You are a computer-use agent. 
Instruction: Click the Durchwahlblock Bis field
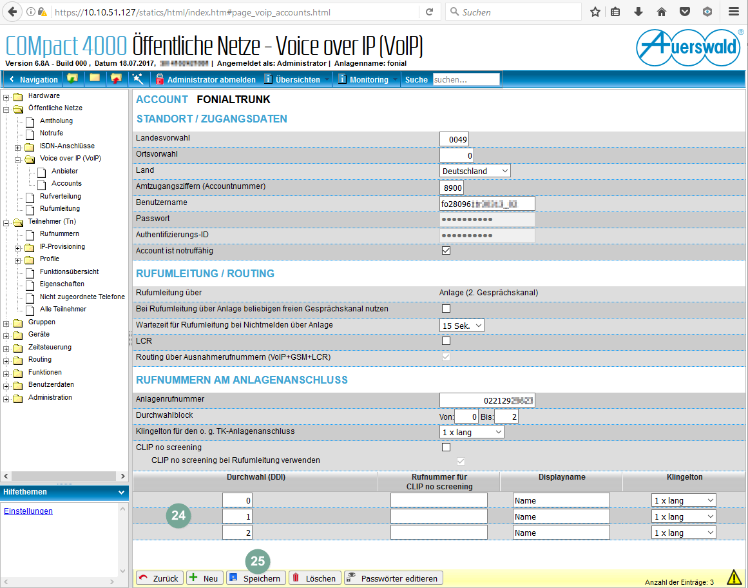click(506, 416)
